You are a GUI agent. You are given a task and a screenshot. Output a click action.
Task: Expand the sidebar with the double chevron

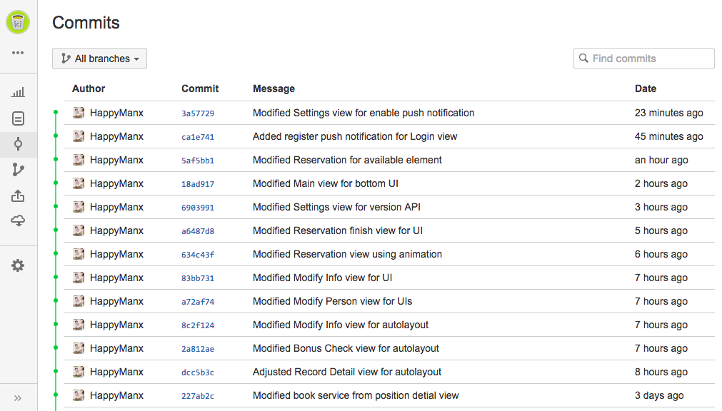[x=18, y=398]
